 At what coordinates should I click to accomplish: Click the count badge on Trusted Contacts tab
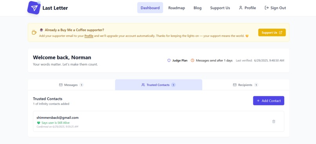point(173,85)
